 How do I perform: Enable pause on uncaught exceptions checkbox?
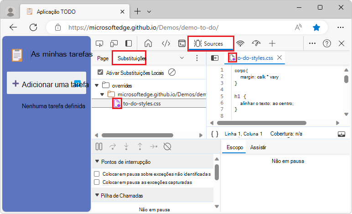pyautogui.click(x=97, y=174)
